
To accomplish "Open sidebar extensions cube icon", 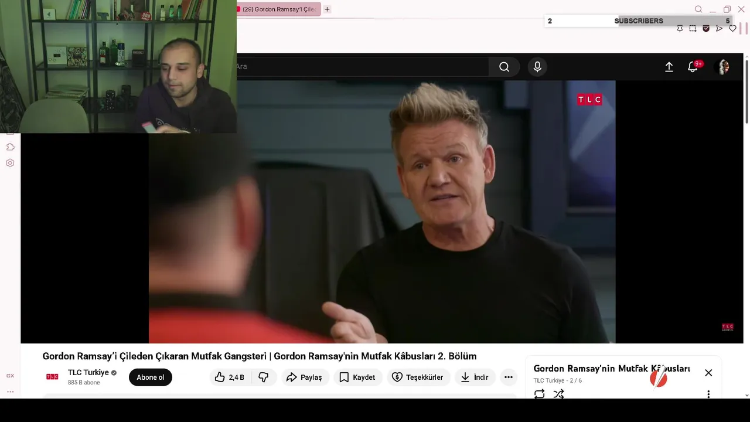I will coord(10,147).
